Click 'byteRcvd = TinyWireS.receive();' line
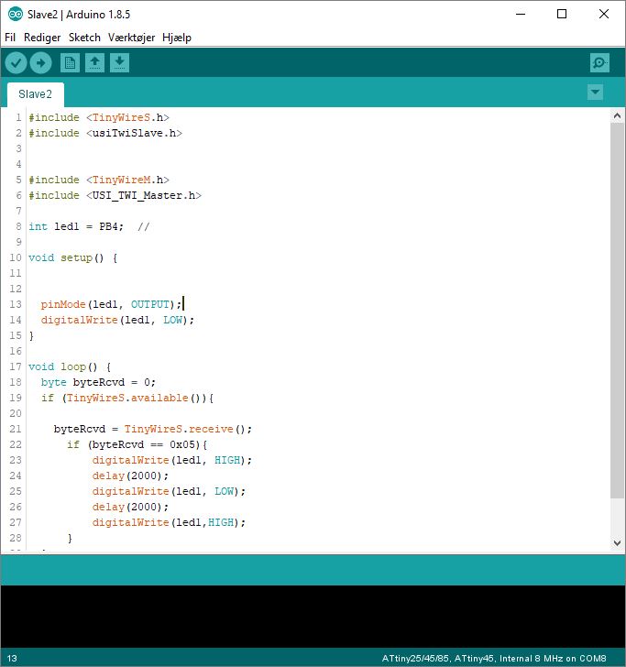Viewport: 626px width, 667px height. (x=153, y=429)
